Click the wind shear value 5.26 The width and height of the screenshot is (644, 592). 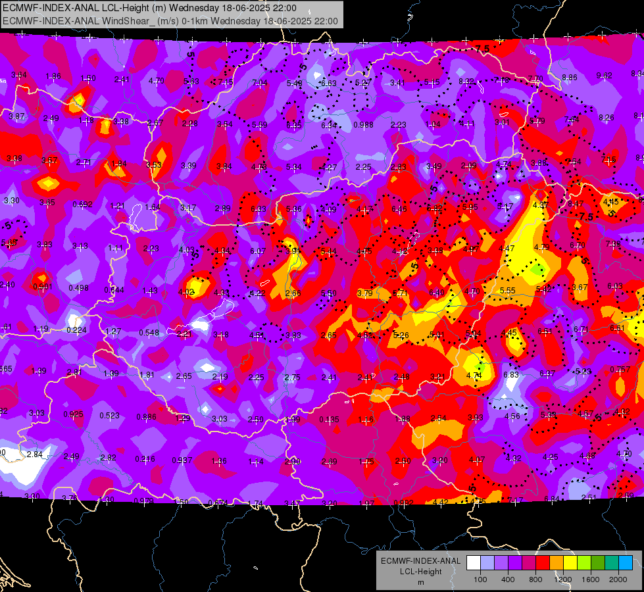click(401, 335)
